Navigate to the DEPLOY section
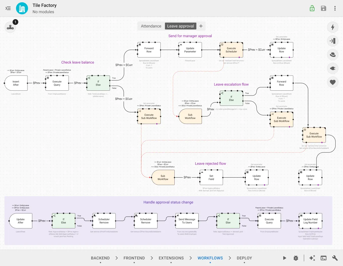 pyautogui.click(x=244, y=258)
